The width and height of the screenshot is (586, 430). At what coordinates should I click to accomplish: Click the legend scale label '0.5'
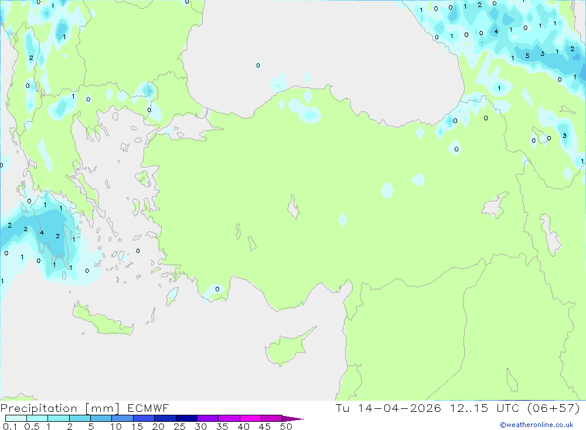pos(32,426)
